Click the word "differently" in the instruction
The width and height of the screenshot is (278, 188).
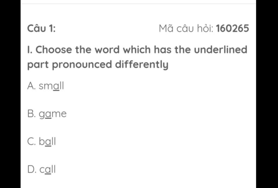pyautogui.click(x=142, y=65)
